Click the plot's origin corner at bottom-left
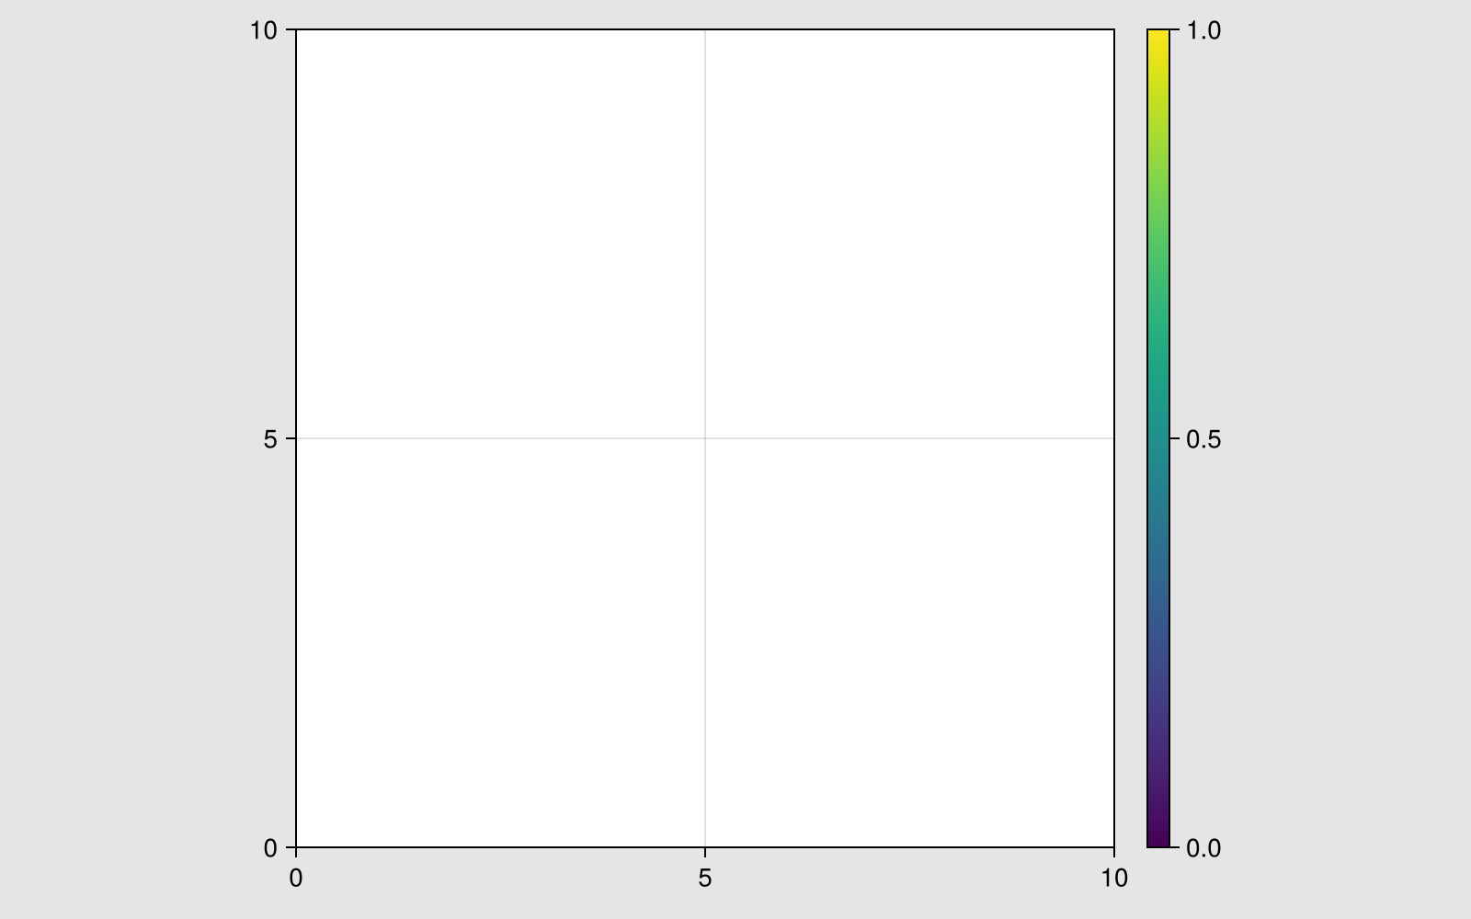Image resolution: width=1471 pixels, height=919 pixels. [x=296, y=847]
